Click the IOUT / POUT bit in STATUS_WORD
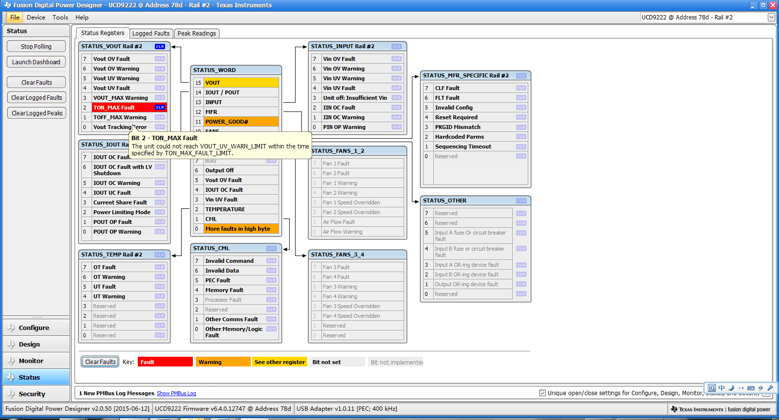The image size is (779, 420). coord(241,92)
